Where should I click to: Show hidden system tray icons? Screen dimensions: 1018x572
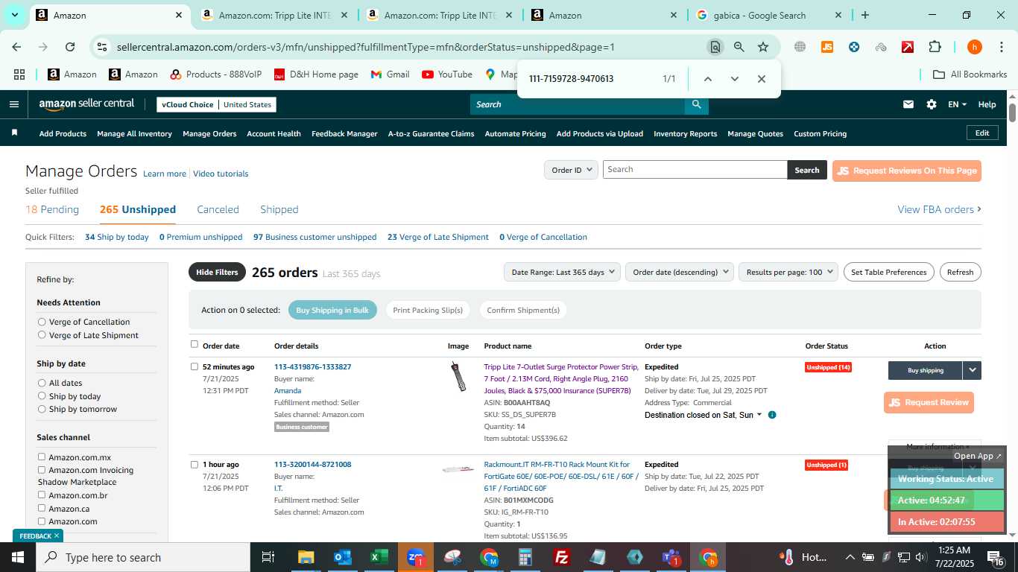pos(850,557)
